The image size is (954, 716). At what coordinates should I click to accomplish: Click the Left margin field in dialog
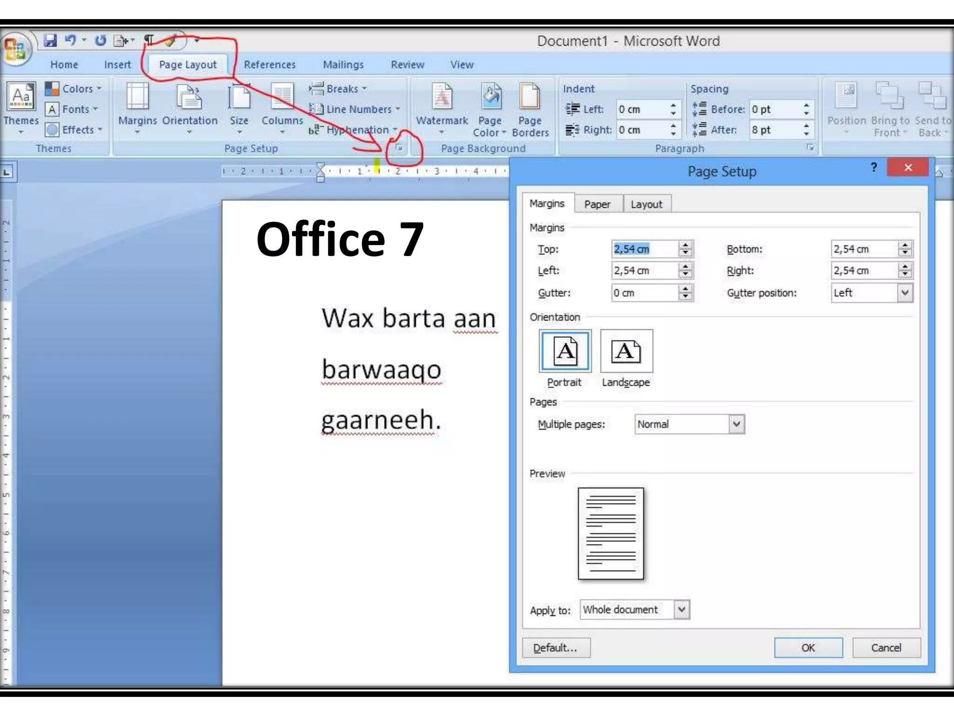[645, 270]
